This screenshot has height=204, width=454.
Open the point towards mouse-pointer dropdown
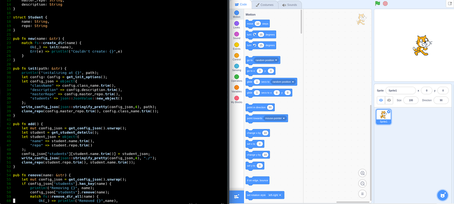pos(275,118)
